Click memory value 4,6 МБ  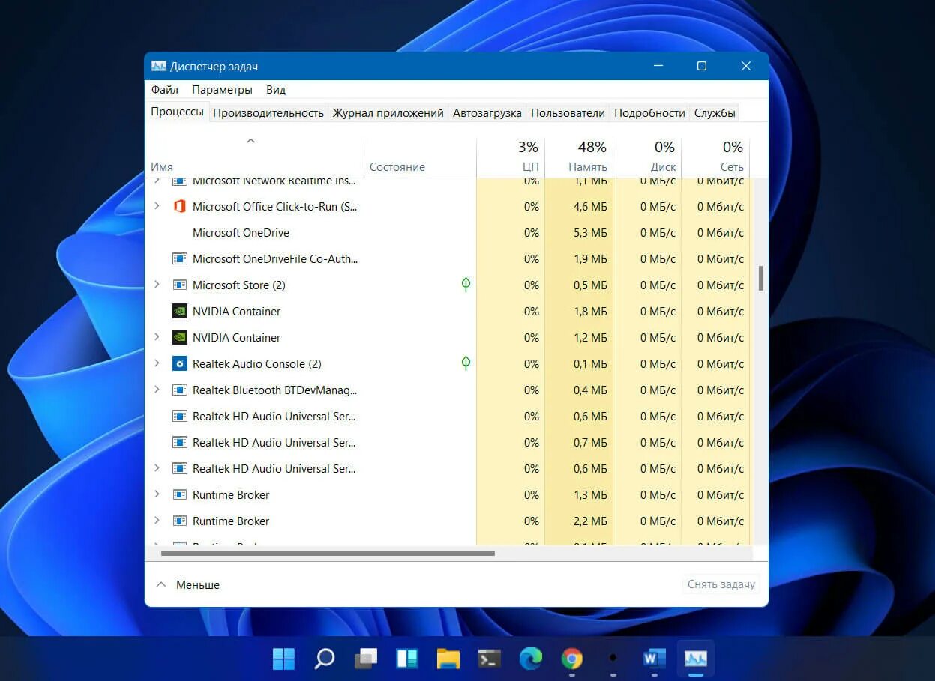pos(590,207)
